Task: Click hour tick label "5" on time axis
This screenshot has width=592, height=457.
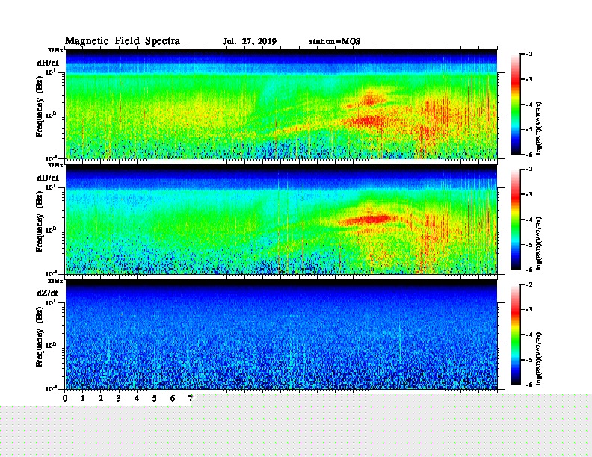Action: 155,398
